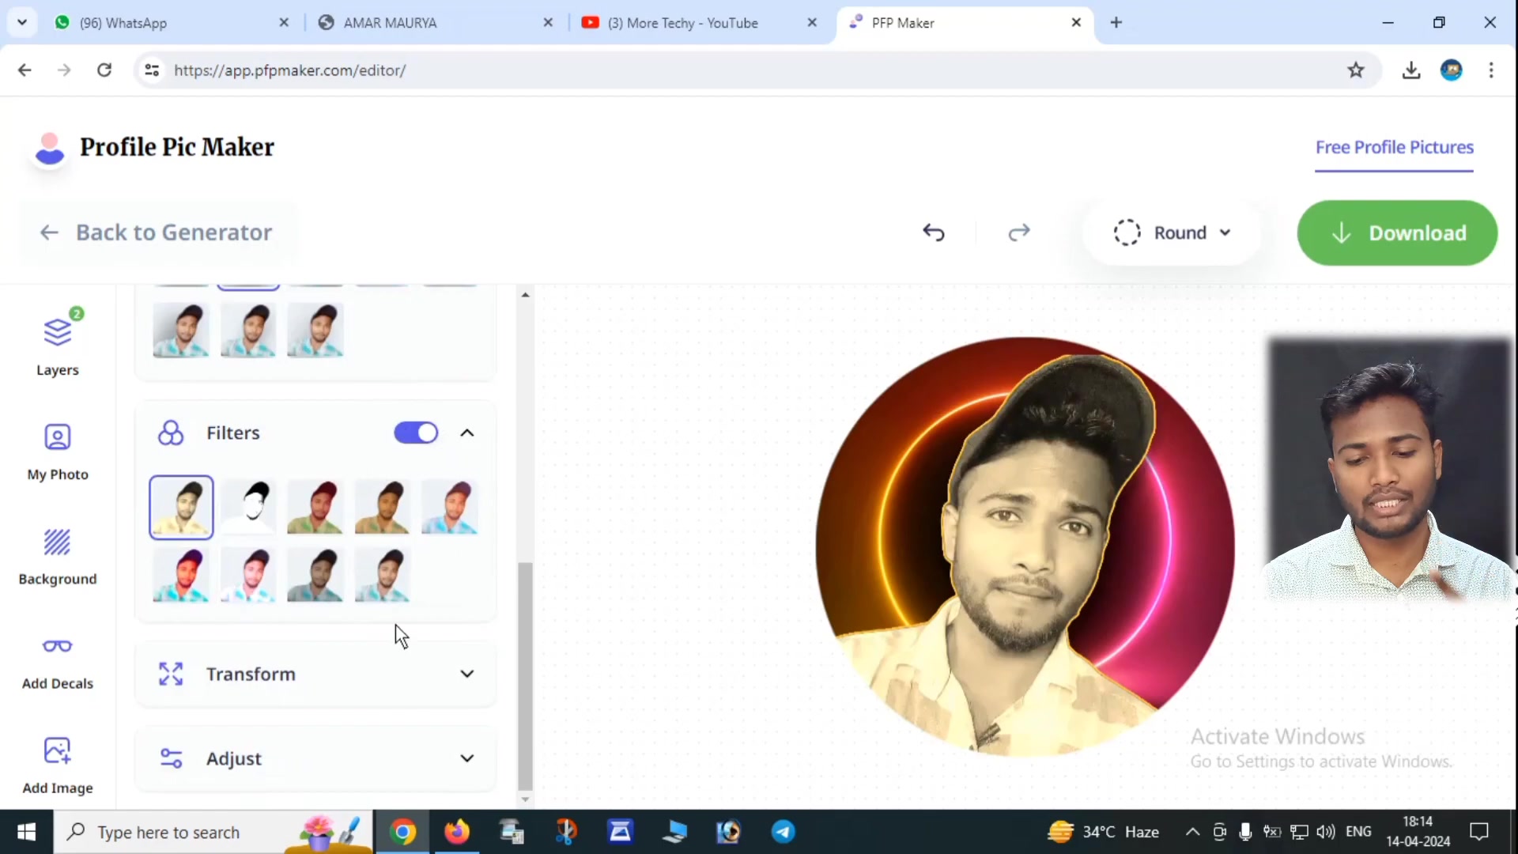Collapse the Filters section

point(467,433)
